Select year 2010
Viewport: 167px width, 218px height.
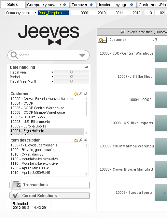(97, 13)
